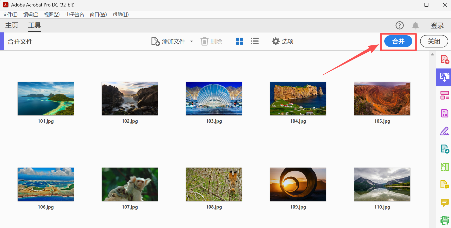Image resolution: width=451 pixels, height=228 pixels.
Task: Click the Add Files document icon
Action: coord(155,41)
